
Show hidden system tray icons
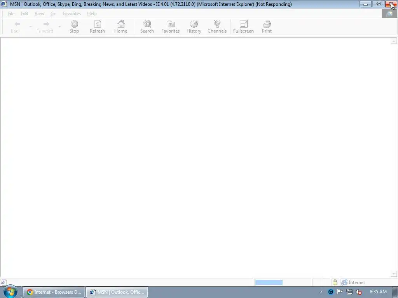coord(321,292)
